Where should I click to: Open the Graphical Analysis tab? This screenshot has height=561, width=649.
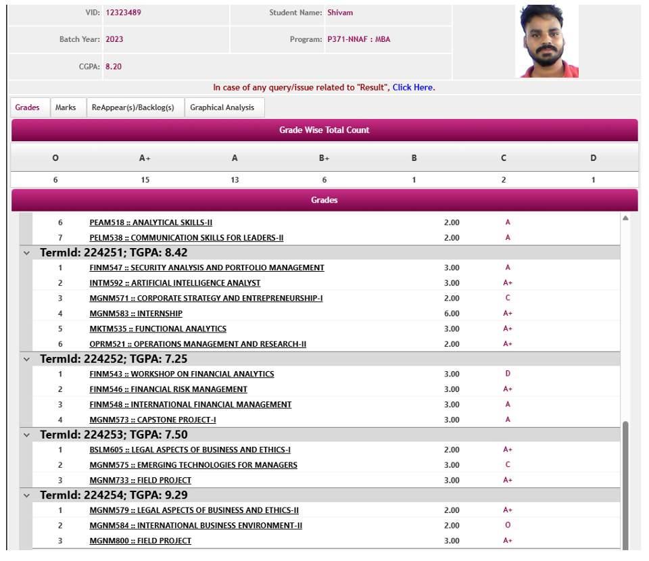pos(222,107)
